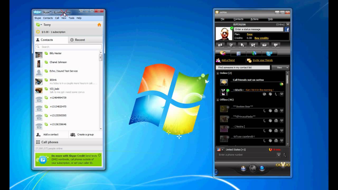The image size is (338, 190).
Task: Select the t33_babi contact in Skype
Action: 67,90
